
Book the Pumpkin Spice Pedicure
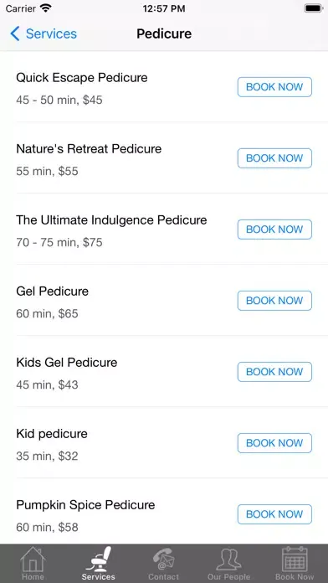[274, 514]
